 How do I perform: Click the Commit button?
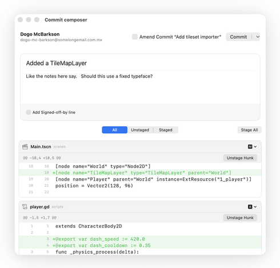(238, 37)
